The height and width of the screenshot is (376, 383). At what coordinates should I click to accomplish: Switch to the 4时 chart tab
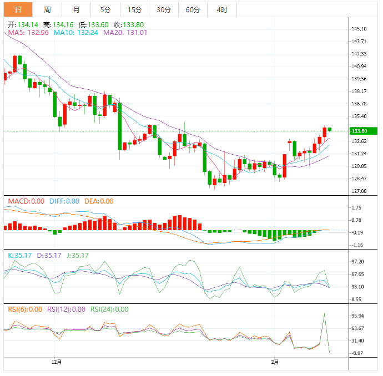(221, 10)
